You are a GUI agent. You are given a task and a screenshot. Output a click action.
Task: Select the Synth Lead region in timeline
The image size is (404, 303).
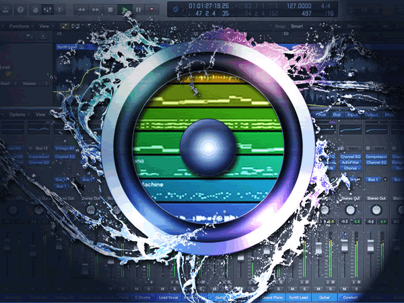[x=76, y=47]
